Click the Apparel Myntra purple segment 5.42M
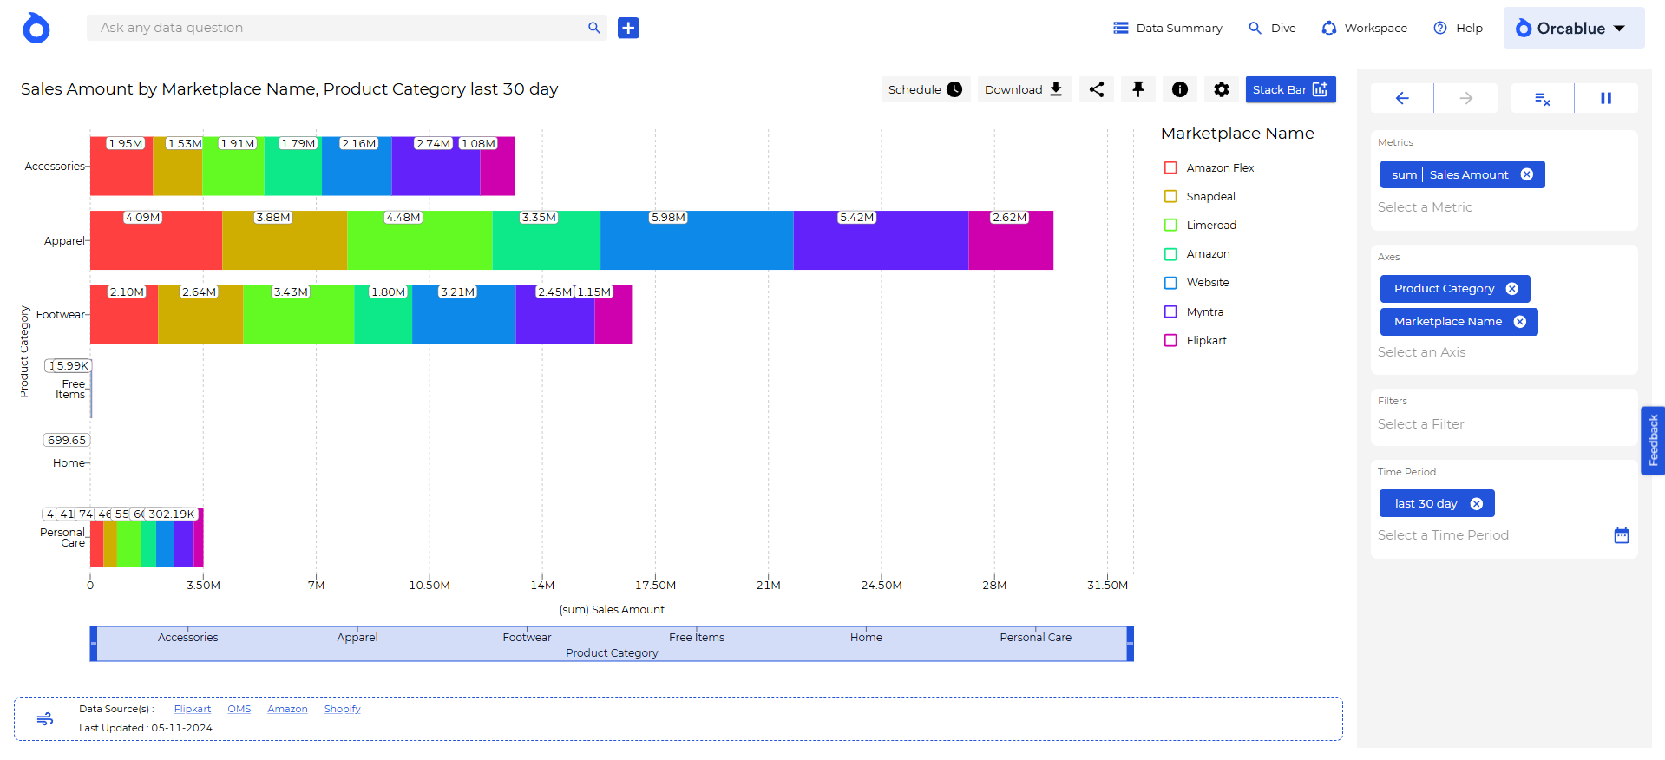 coord(881,240)
